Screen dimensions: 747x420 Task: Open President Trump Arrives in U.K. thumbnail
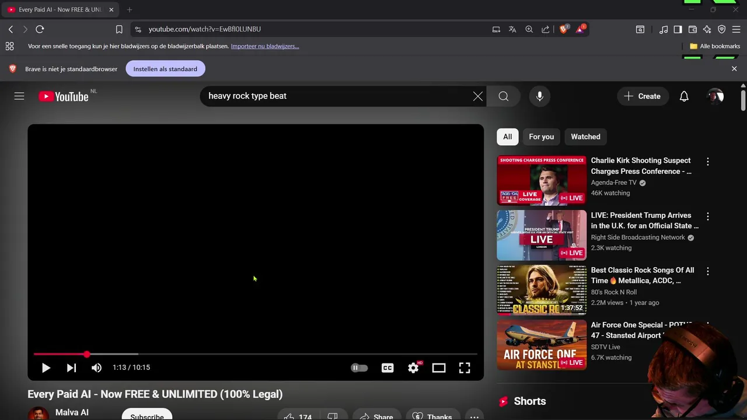pos(542,235)
